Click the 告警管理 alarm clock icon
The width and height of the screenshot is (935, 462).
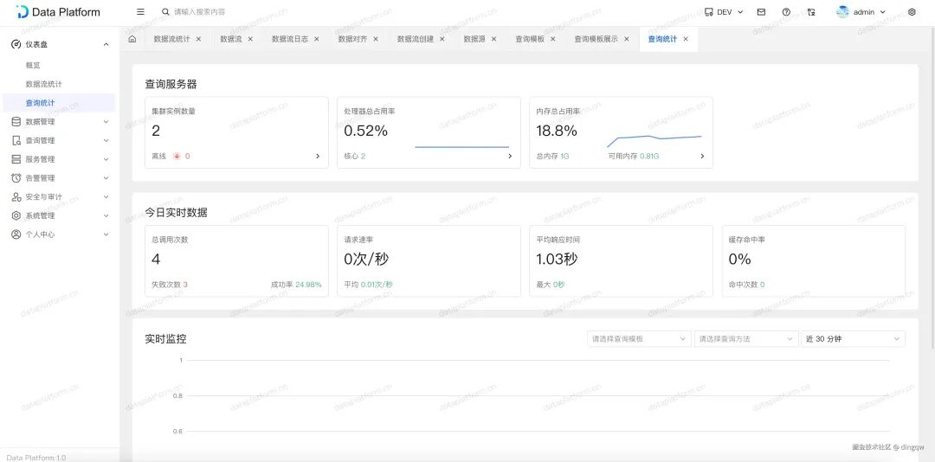tap(16, 178)
